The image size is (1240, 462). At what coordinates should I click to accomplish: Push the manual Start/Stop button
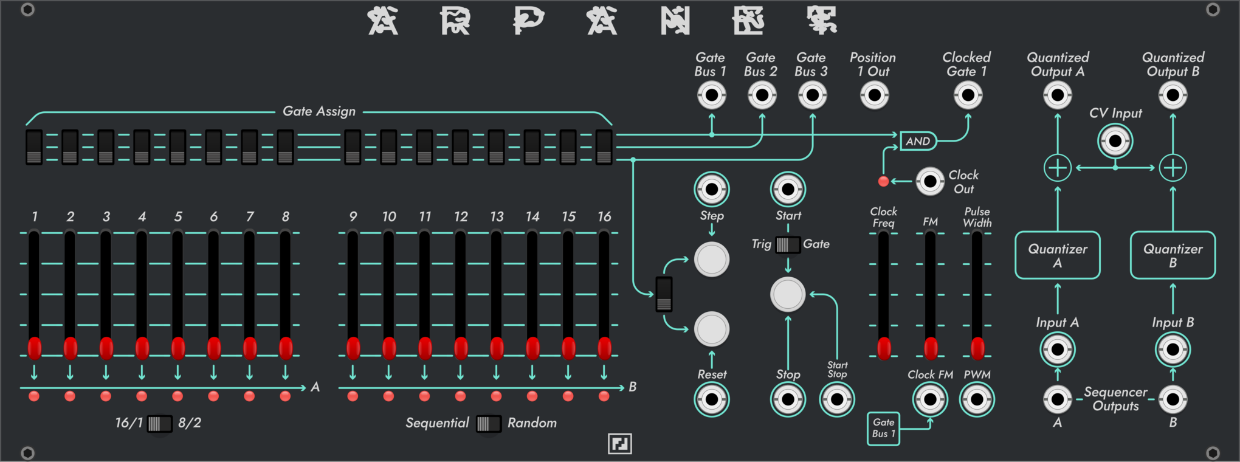click(788, 294)
